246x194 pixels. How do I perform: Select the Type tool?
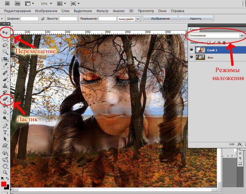[5, 132]
